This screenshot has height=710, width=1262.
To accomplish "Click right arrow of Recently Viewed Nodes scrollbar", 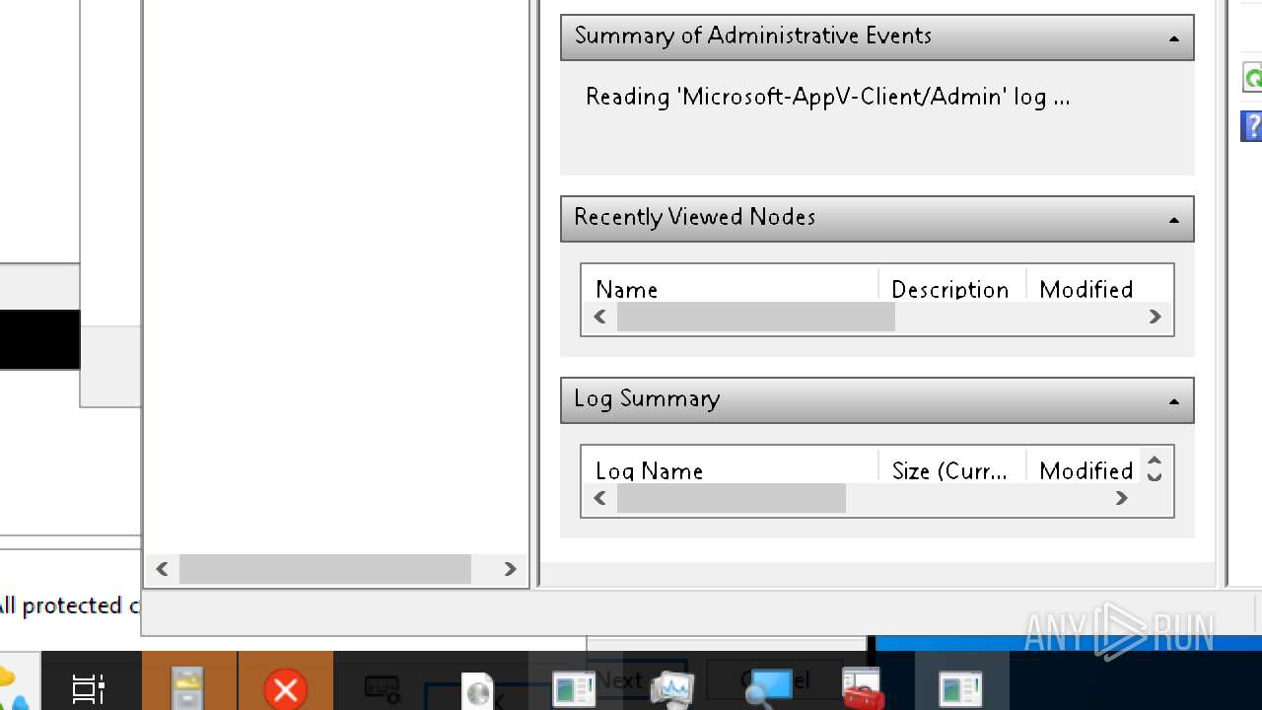I will pyautogui.click(x=1155, y=317).
